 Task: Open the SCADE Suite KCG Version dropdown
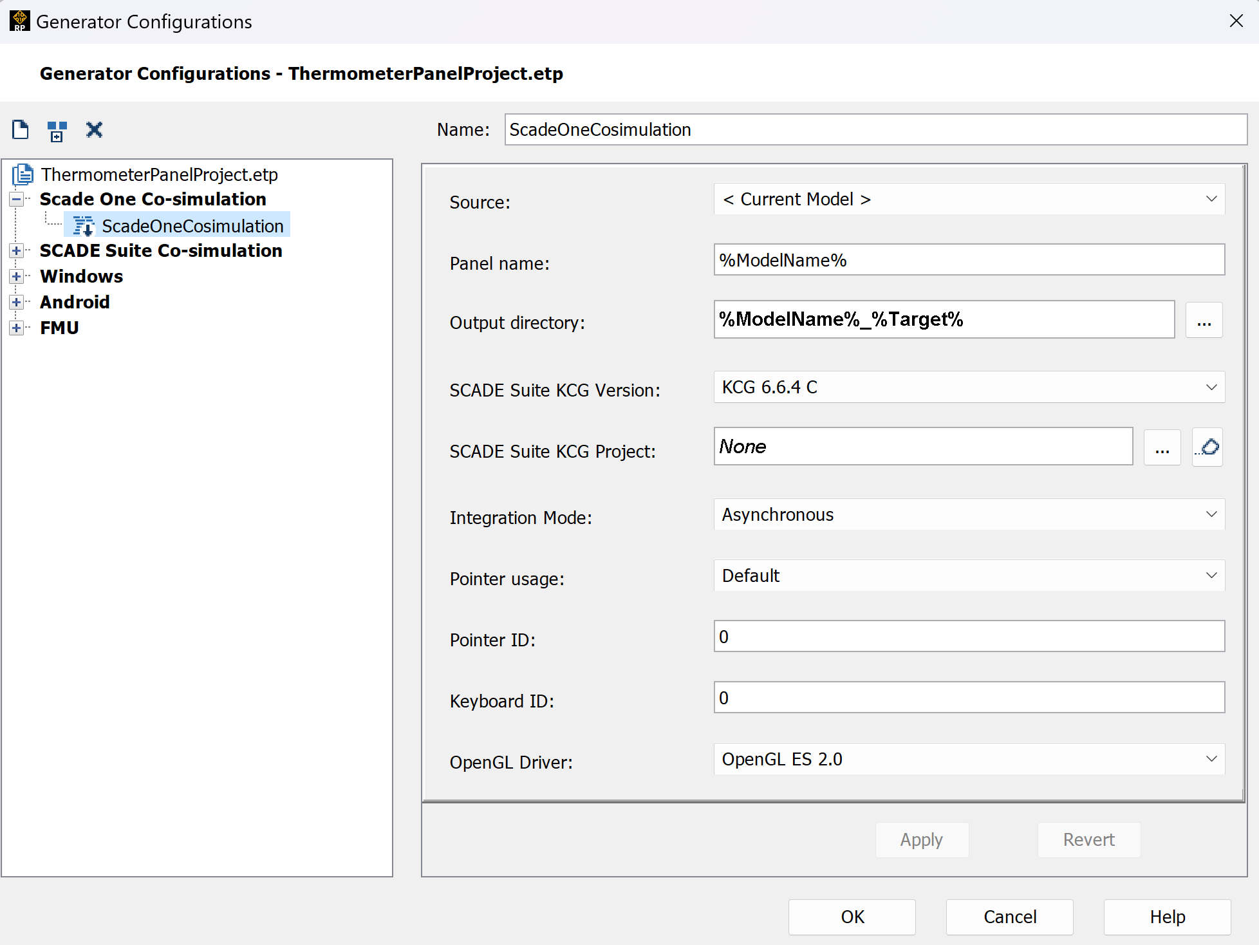pos(969,387)
